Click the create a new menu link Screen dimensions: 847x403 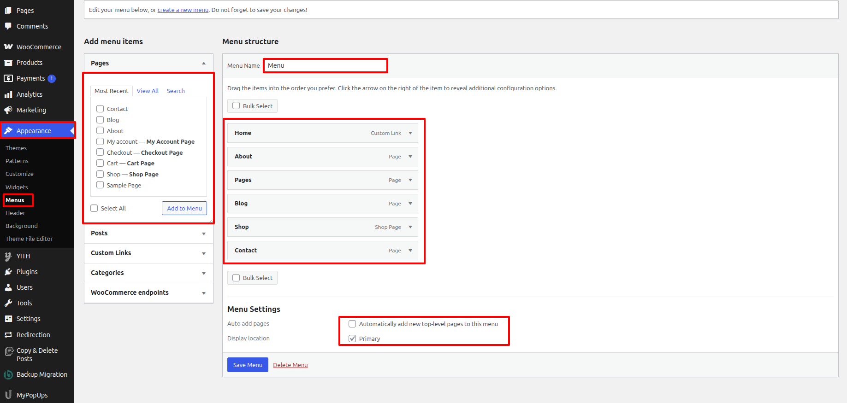pyautogui.click(x=183, y=10)
